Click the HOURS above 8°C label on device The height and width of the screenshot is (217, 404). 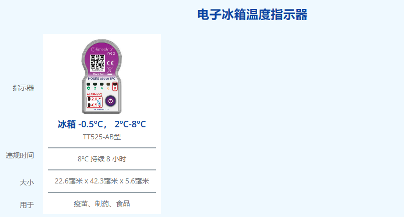click(102, 79)
